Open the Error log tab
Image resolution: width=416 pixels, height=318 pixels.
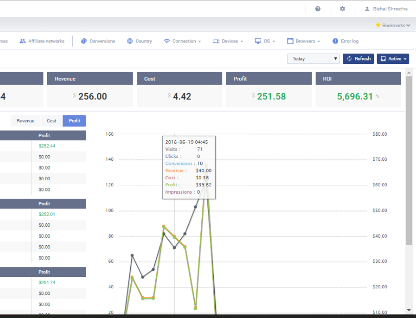tap(345, 41)
